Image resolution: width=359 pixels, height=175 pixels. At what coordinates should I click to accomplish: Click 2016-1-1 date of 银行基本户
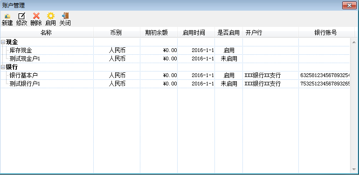(203, 75)
